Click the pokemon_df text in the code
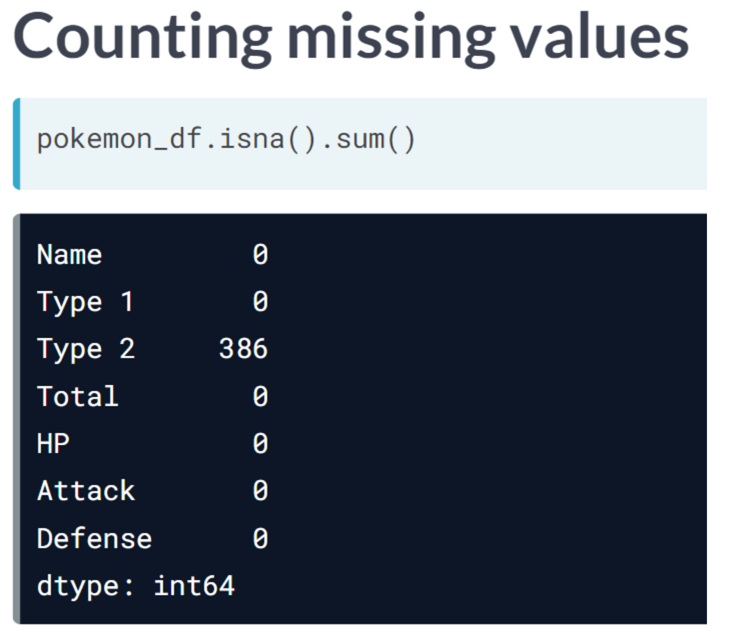The width and height of the screenshot is (729, 634). (x=119, y=139)
